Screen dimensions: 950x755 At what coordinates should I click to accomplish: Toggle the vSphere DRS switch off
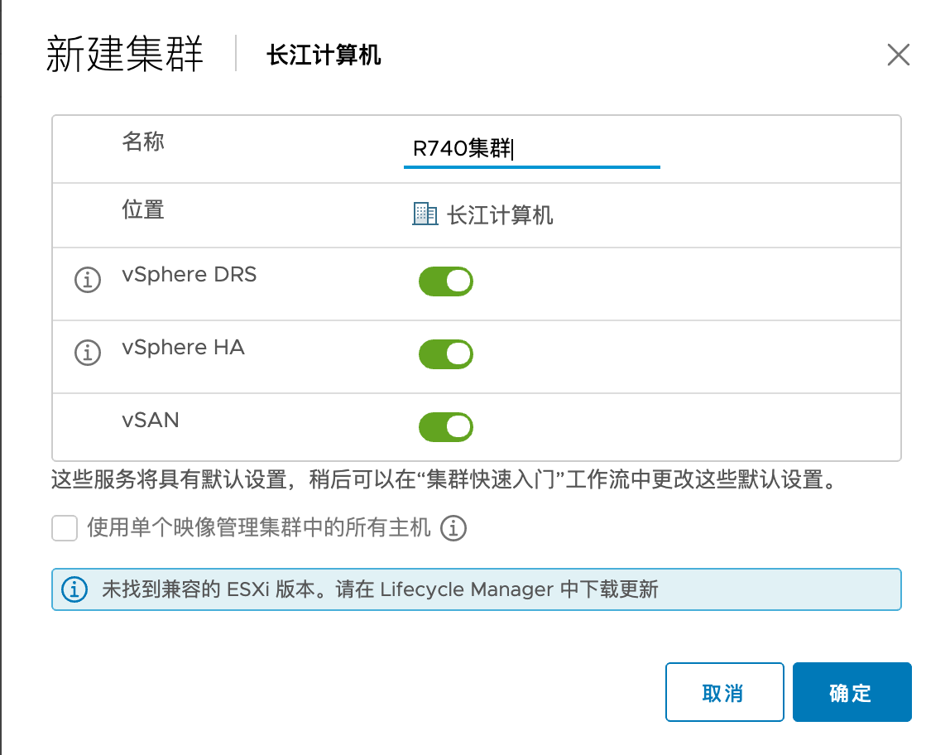(446, 281)
